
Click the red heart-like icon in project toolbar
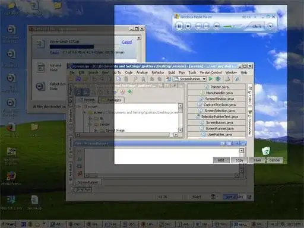(x=123, y=92)
